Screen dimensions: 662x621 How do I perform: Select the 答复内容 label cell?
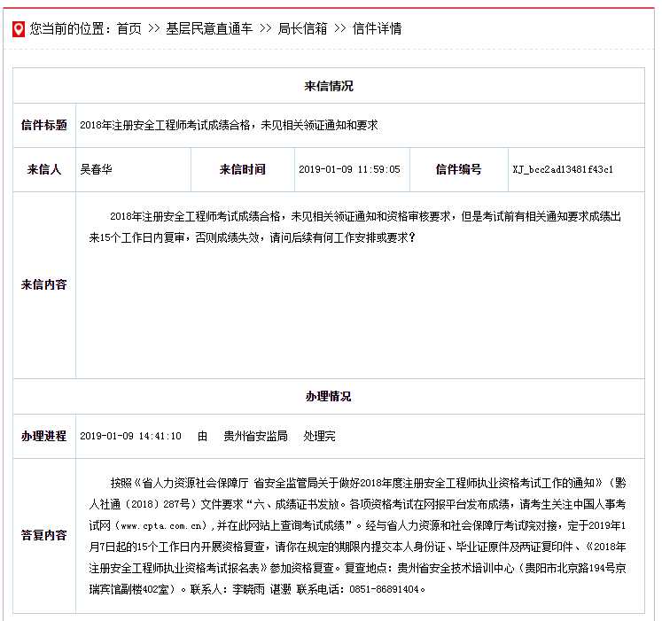click(44, 535)
